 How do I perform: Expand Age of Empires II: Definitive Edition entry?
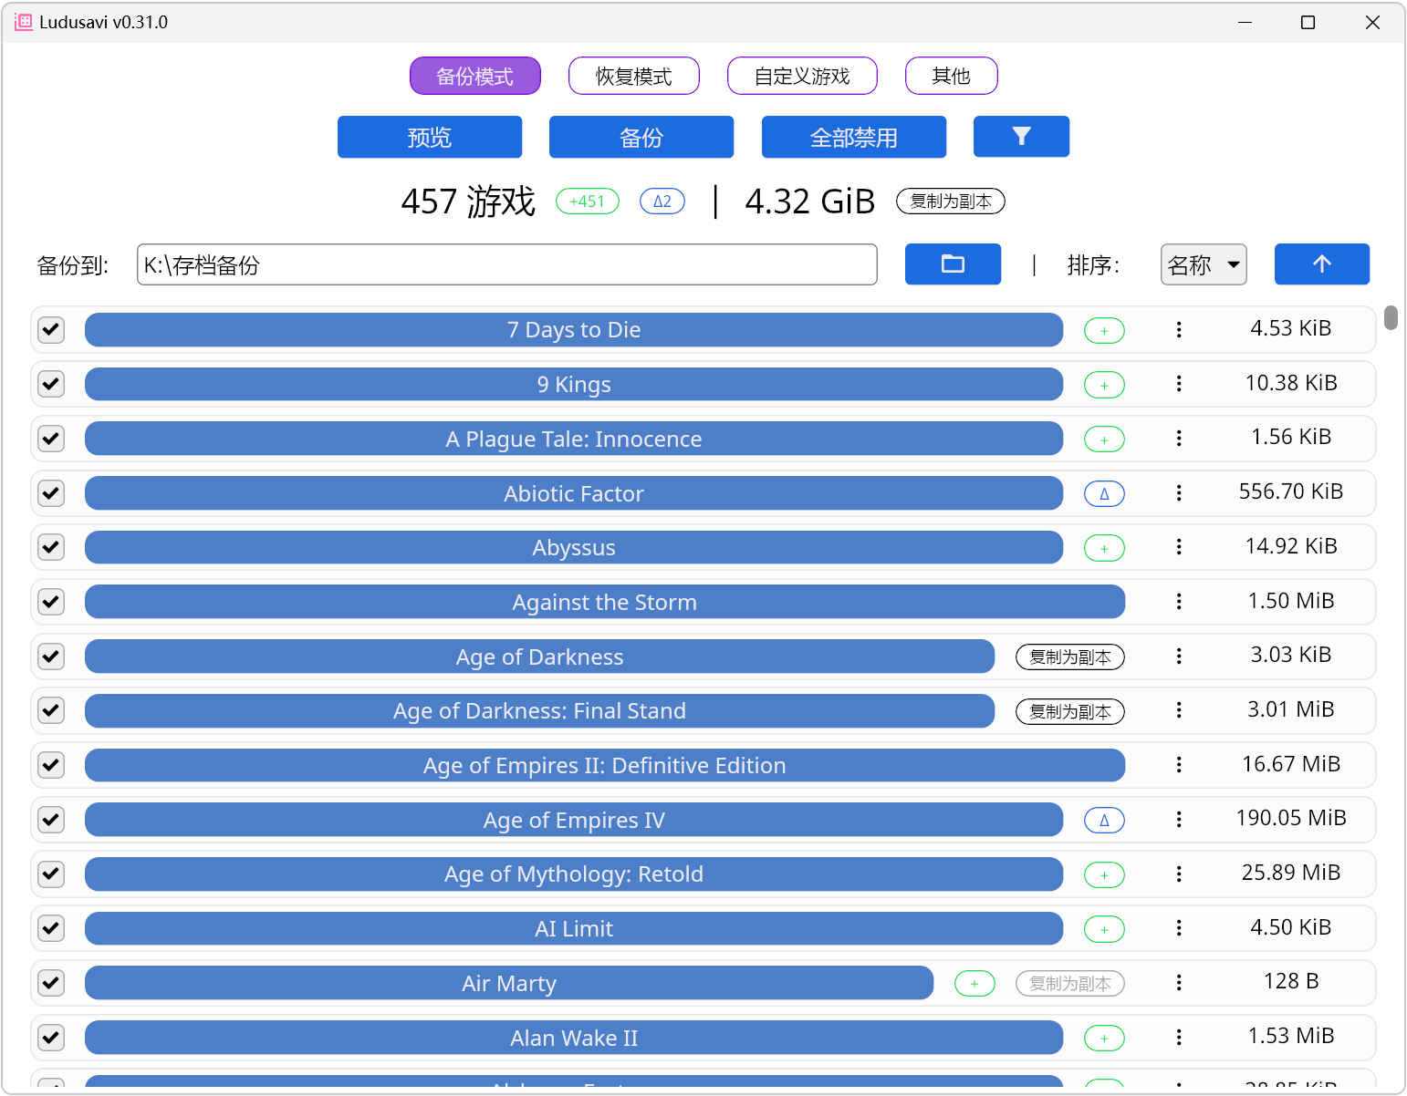(605, 765)
